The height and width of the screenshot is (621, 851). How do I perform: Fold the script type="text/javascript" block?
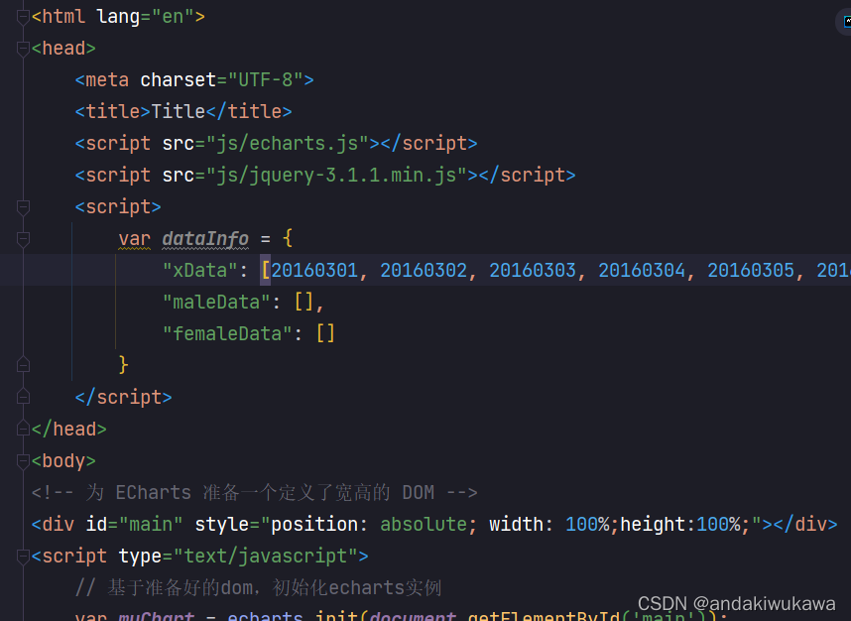[x=23, y=556]
